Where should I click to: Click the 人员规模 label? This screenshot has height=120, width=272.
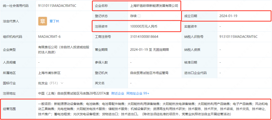point(10,62)
